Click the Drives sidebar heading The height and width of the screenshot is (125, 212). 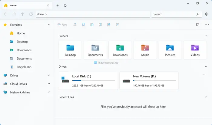pos(14,75)
